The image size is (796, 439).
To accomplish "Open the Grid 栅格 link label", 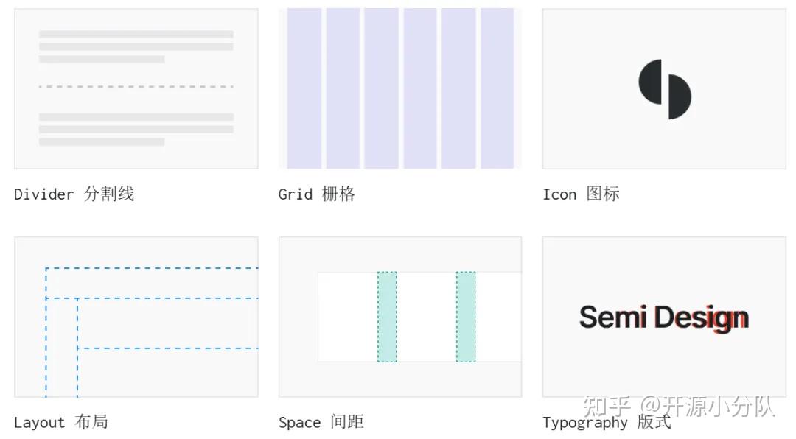I will 317,194.
